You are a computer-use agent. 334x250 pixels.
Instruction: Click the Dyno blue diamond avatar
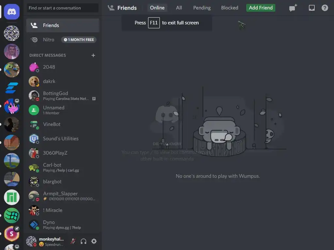[34, 225]
